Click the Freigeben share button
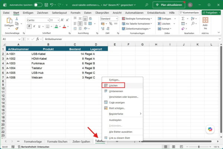The image size is (223, 149). (x=211, y=13)
